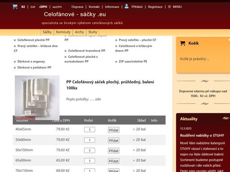The height and width of the screenshot is (172, 230).
Task: Click quantity field for 50x150mm
Action: tap(89, 150)
